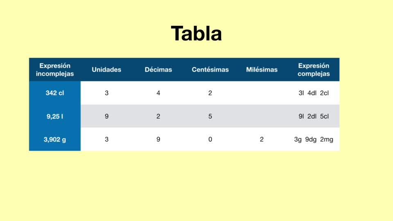Click Décimas value 4 in 342 cl row
This screenshot has width=393, height=221.
[158, 93]
